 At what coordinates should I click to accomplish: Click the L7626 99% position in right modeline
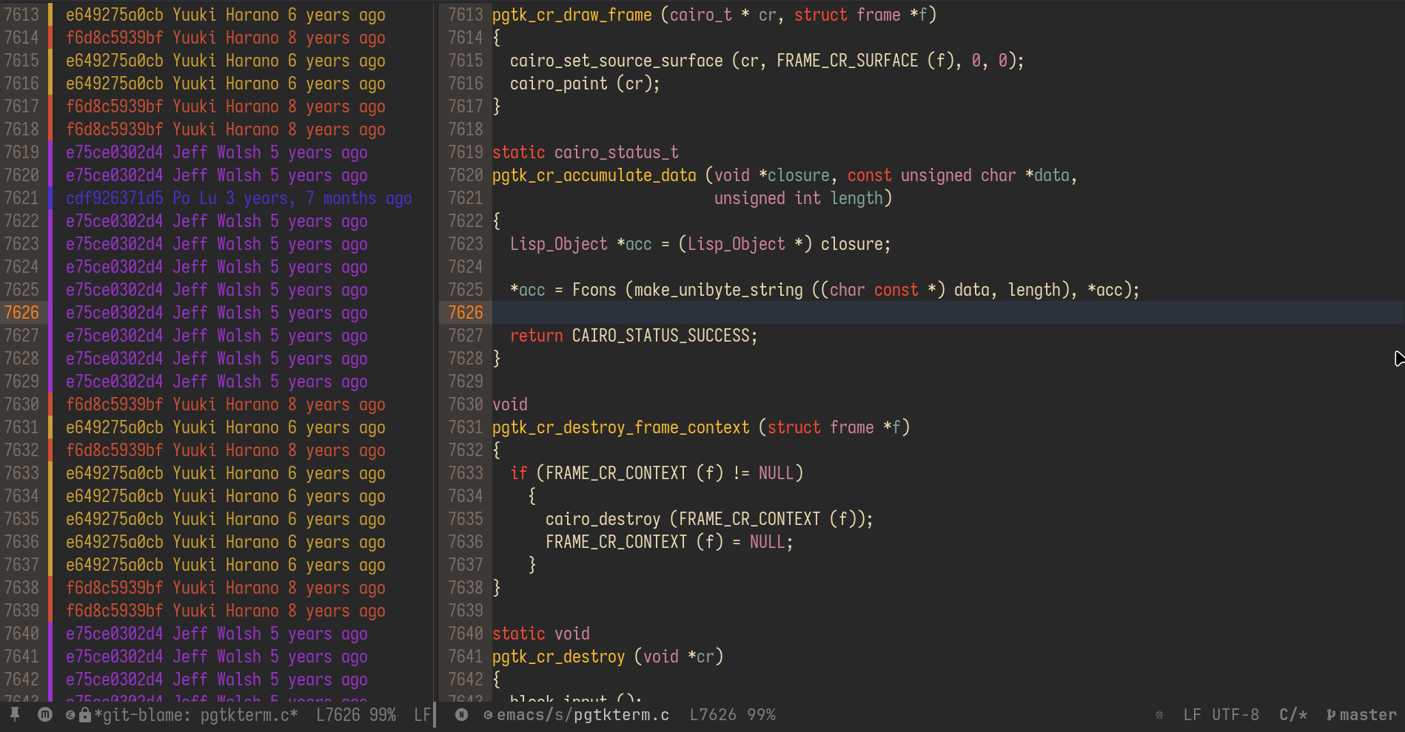[732, 715]
